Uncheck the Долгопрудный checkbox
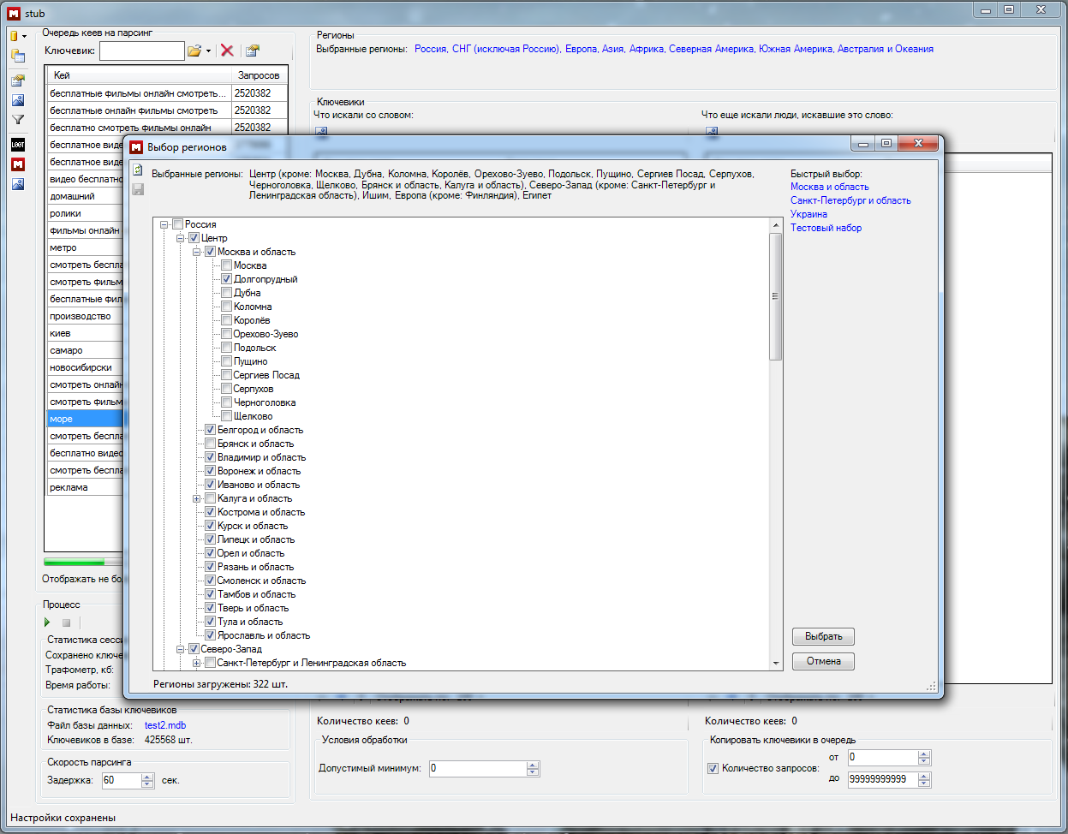The image size is (1068, 834). tap(226, 279)
